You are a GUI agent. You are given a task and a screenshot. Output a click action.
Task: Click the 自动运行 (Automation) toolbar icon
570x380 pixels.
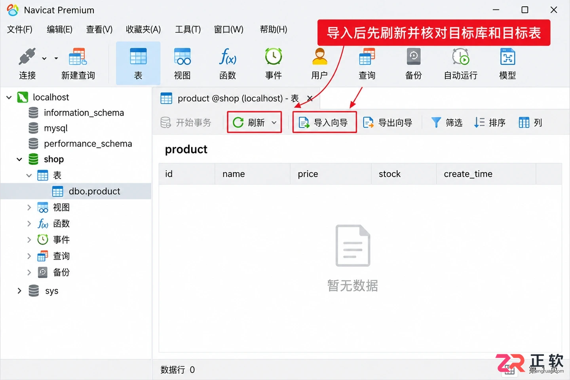coord(460,63)
